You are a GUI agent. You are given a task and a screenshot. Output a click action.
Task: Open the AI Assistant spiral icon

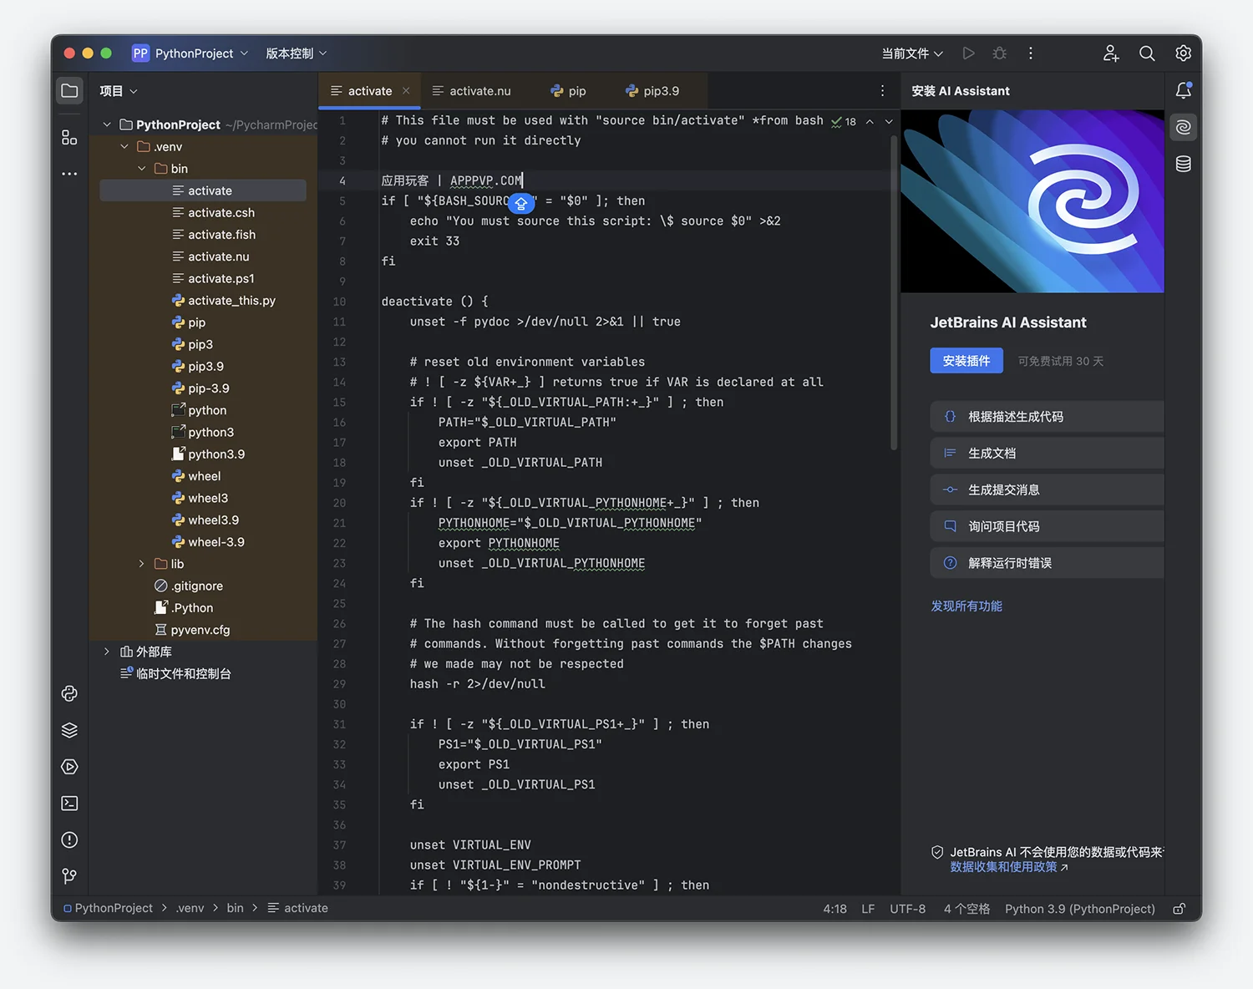[x=1183, y=127]
